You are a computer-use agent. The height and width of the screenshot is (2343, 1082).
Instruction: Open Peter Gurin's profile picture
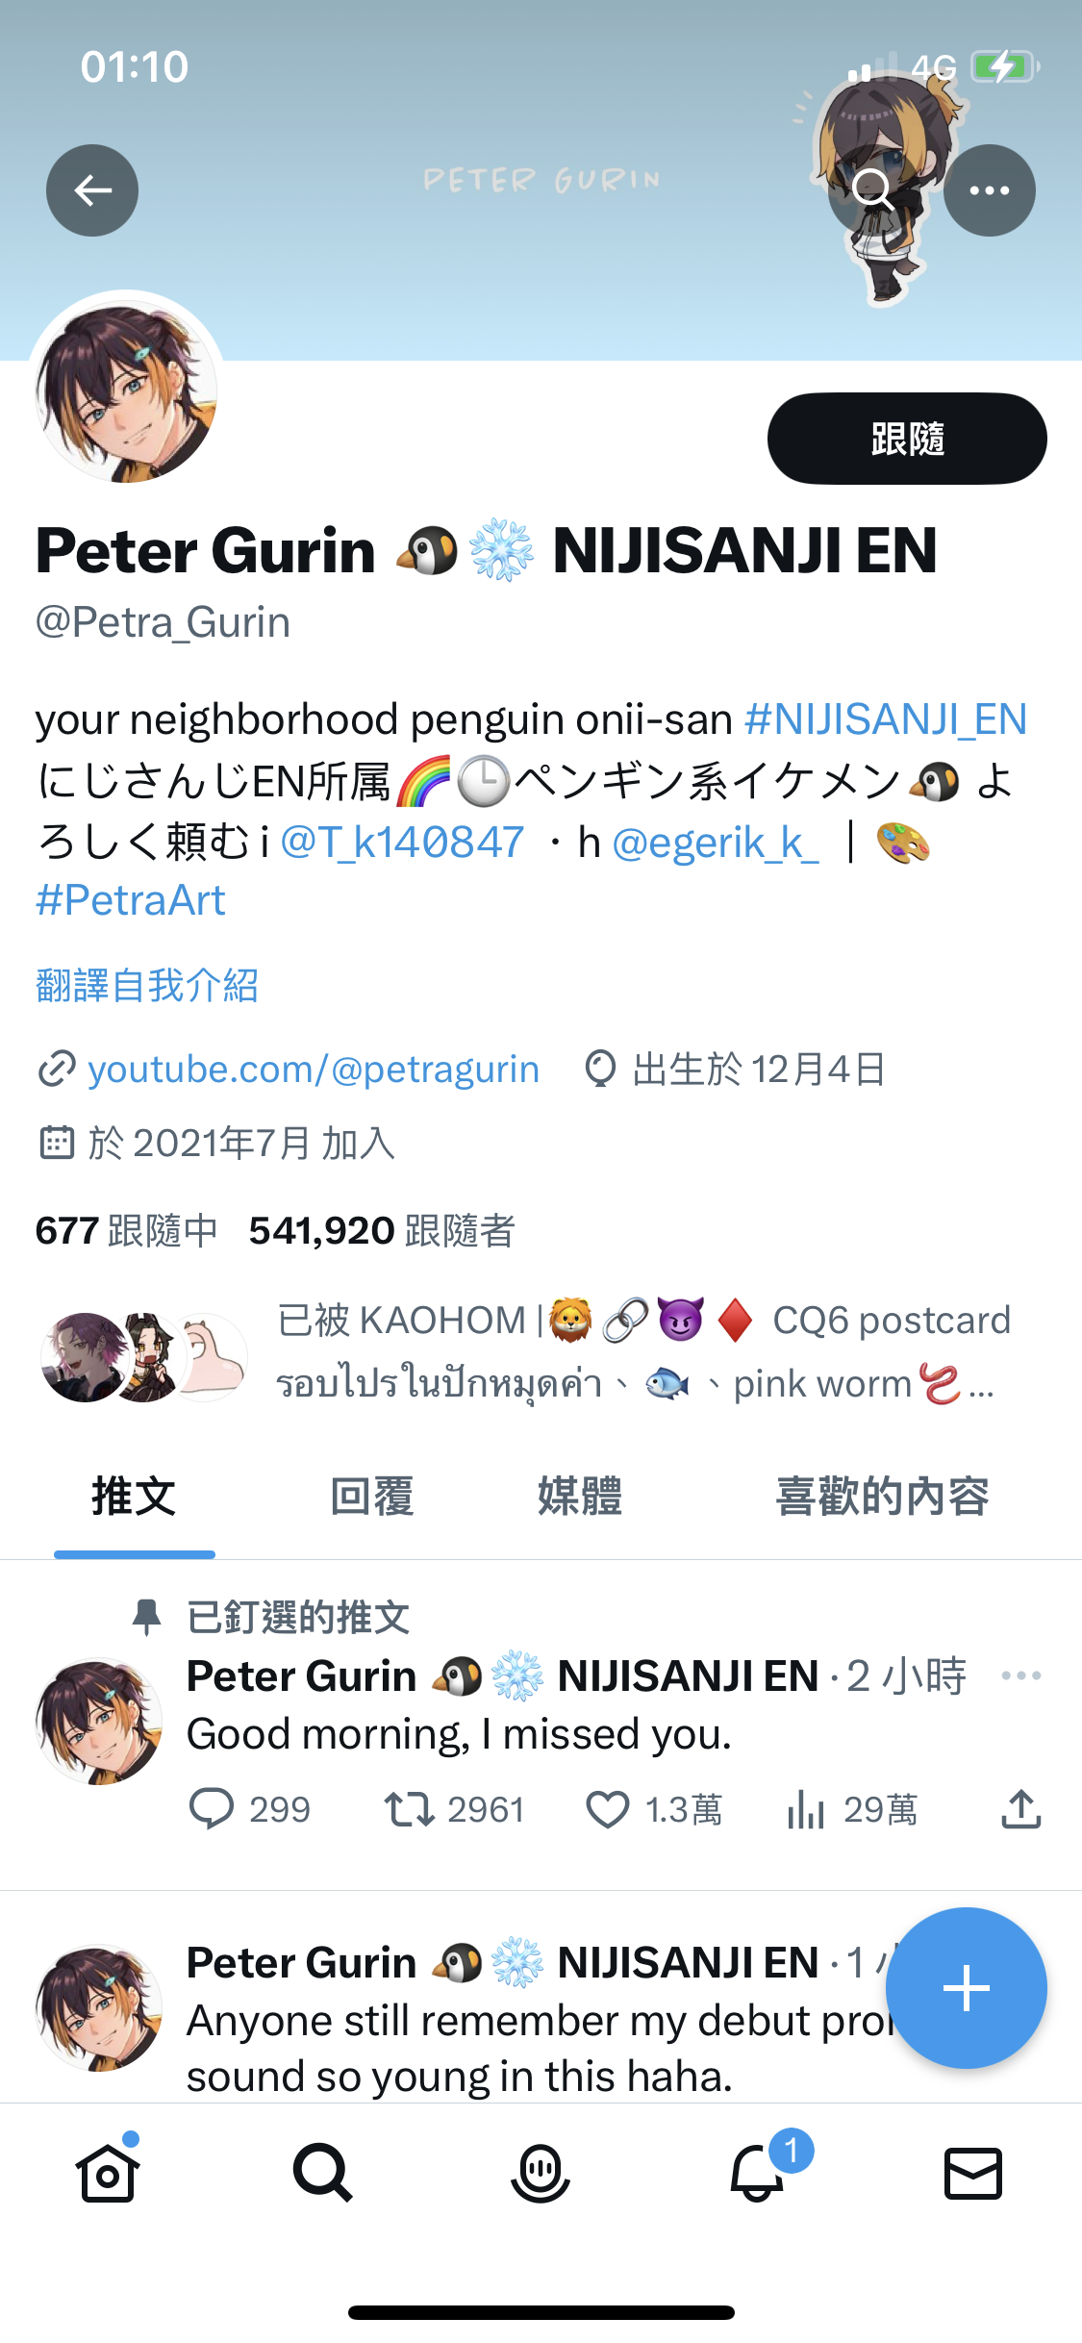(x=126, y=391)
